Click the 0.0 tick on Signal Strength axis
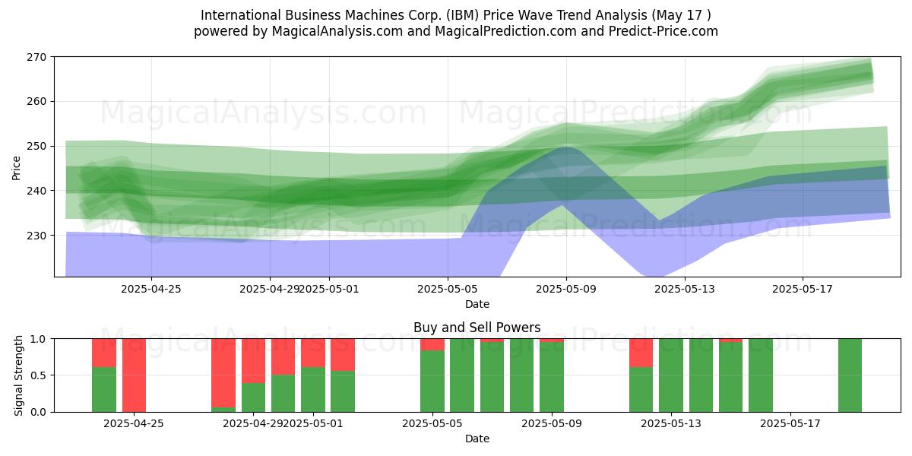 (40, 412)
